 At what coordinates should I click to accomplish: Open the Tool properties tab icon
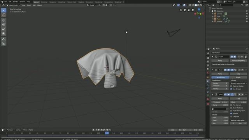coord(208,54)
